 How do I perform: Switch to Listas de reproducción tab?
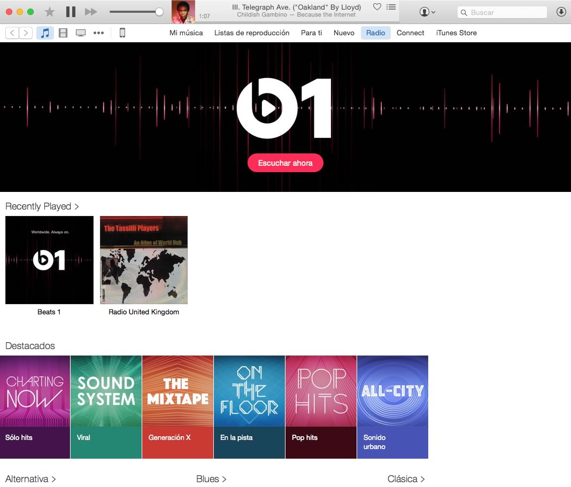[252, 33]
